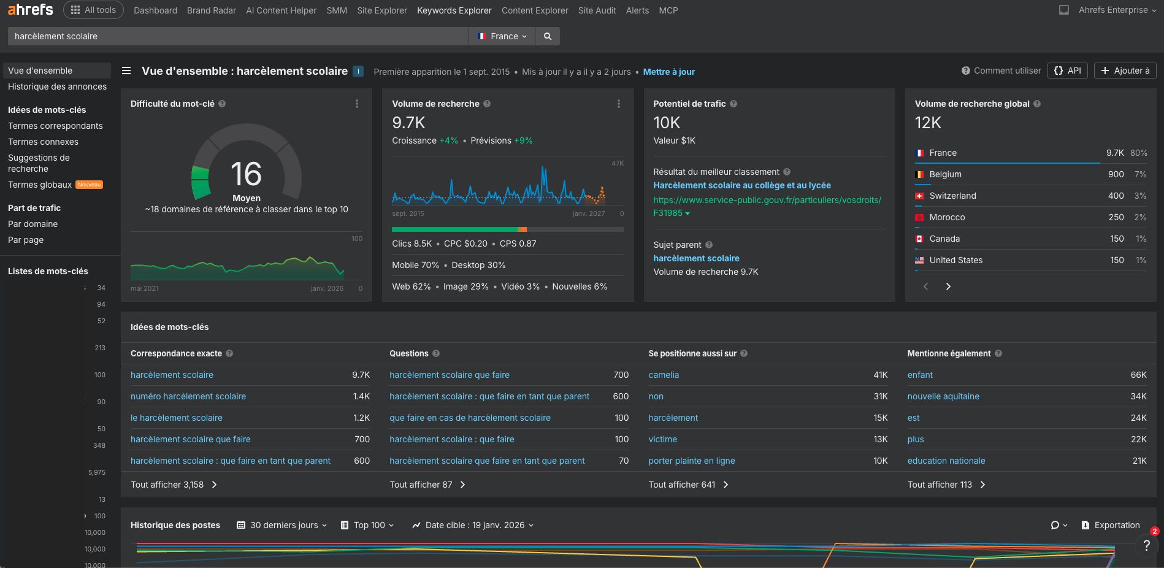Click the API button
The height and width of the screenshot is (568, 1164).
point(1067,71)
